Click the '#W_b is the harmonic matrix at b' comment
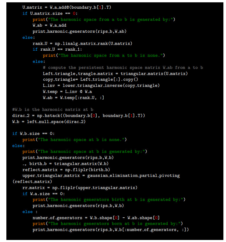 53,109
